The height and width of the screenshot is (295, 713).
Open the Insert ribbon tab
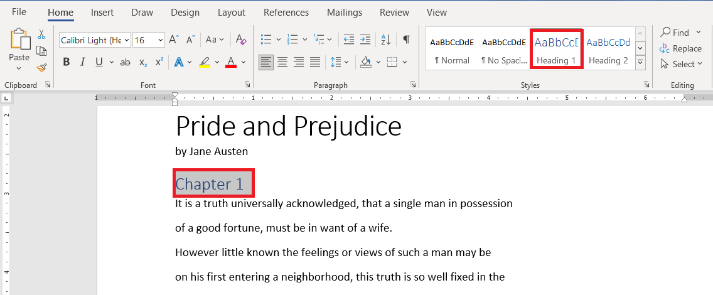click(102, 13)
